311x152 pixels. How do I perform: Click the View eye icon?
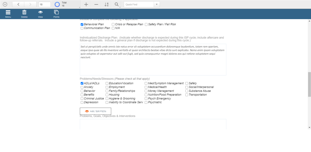40,13
